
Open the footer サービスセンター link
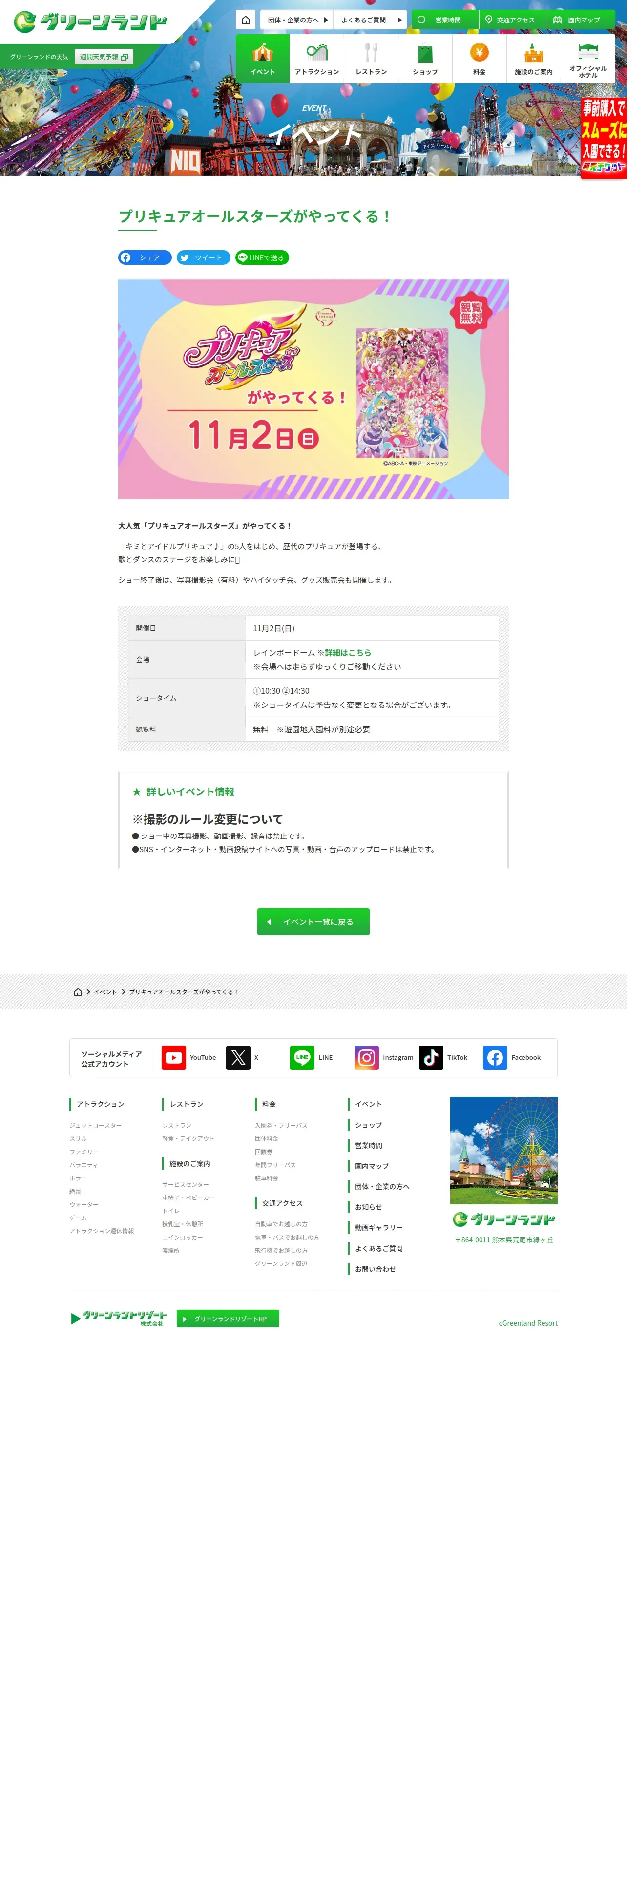click(186, 1185)
